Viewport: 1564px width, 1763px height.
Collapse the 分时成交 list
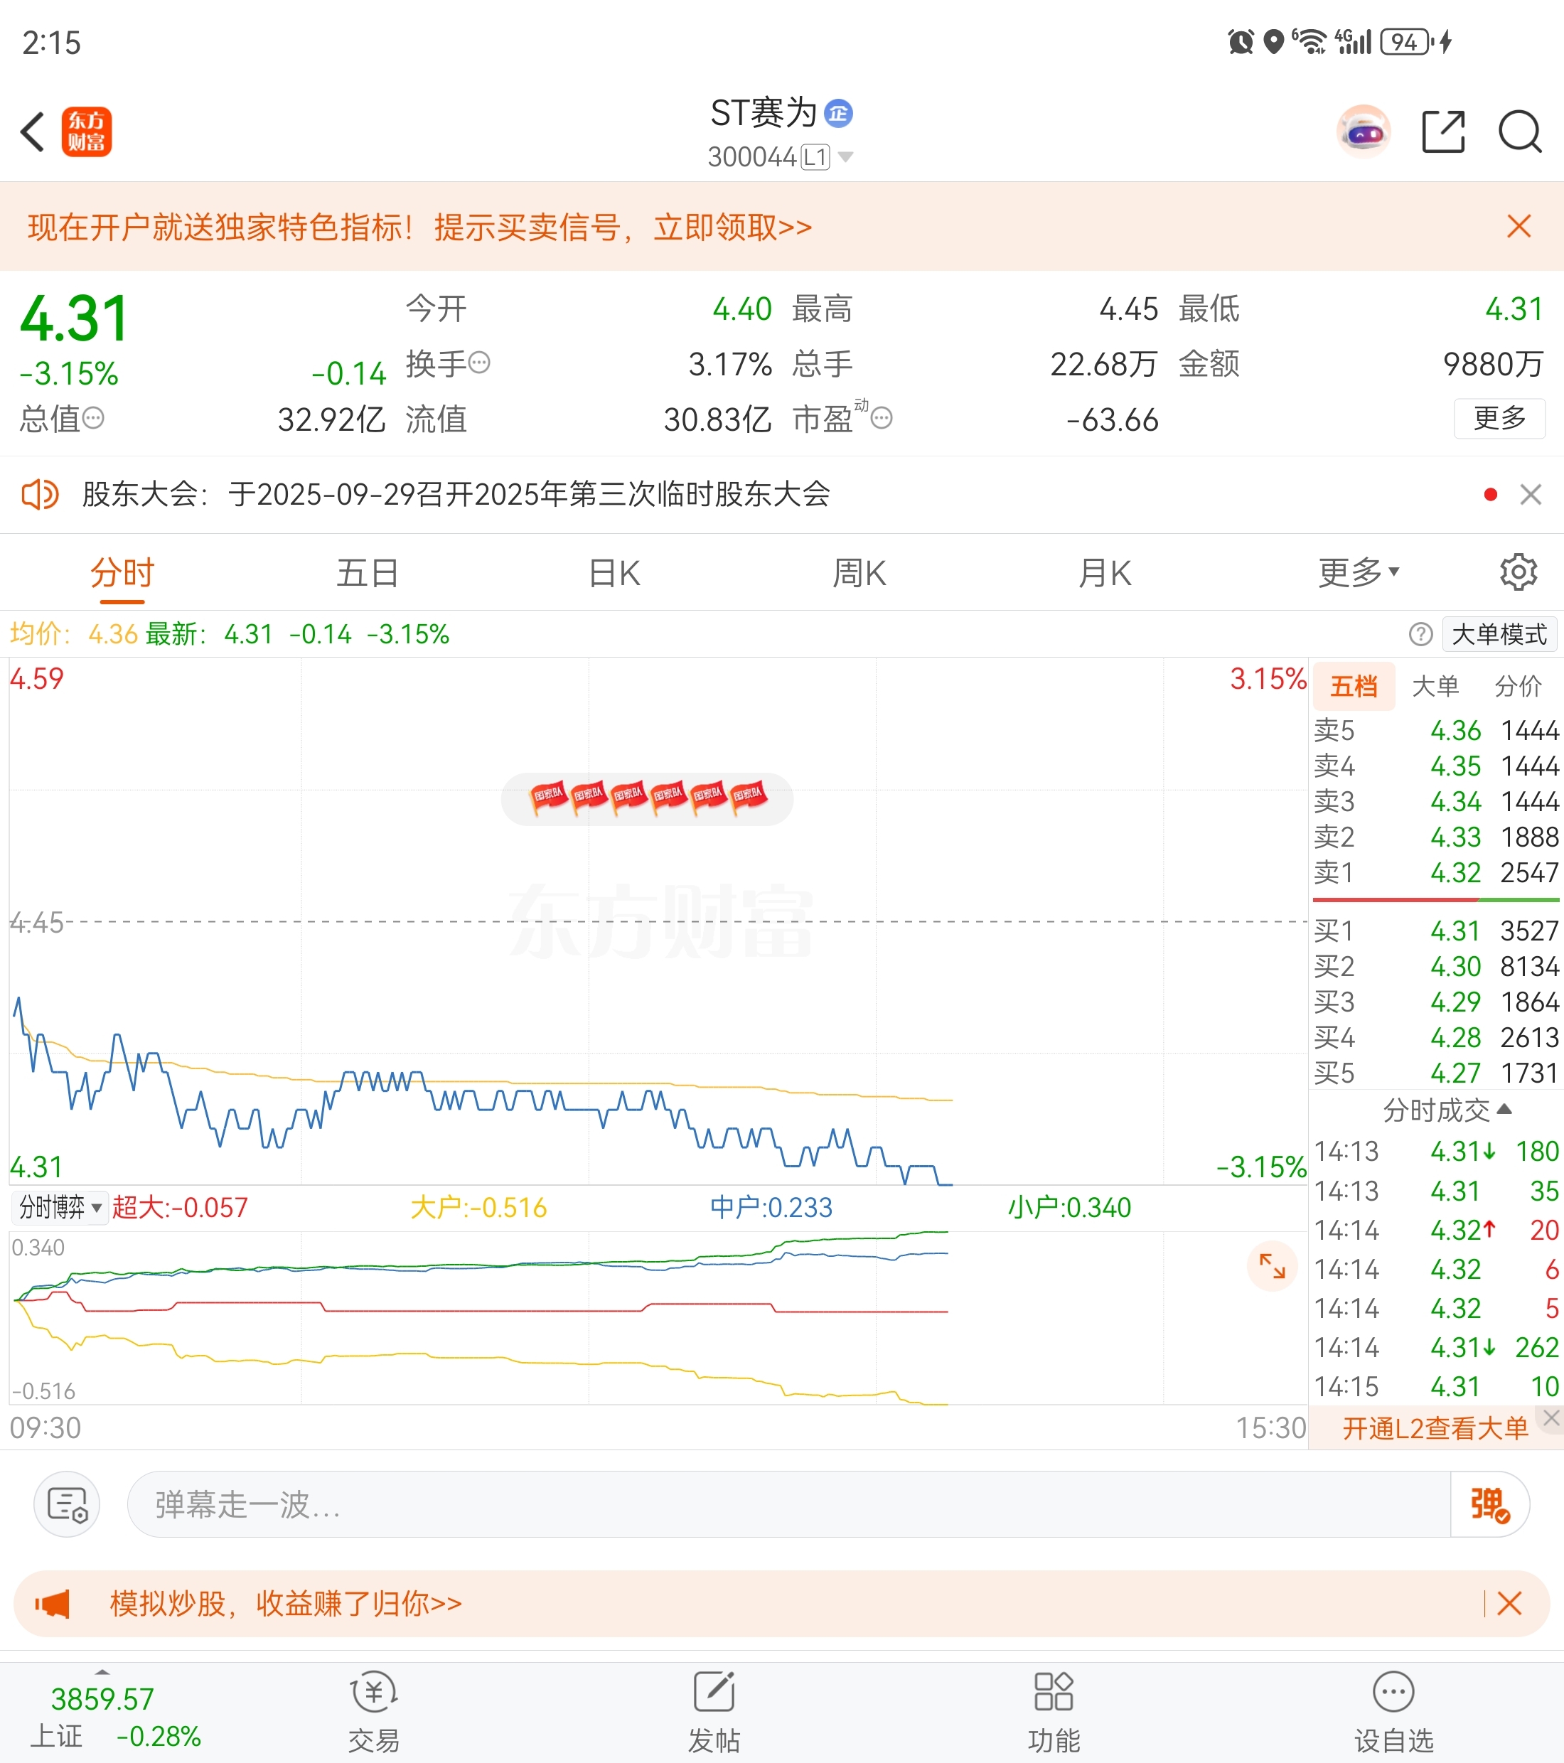click(1447, 1110)
